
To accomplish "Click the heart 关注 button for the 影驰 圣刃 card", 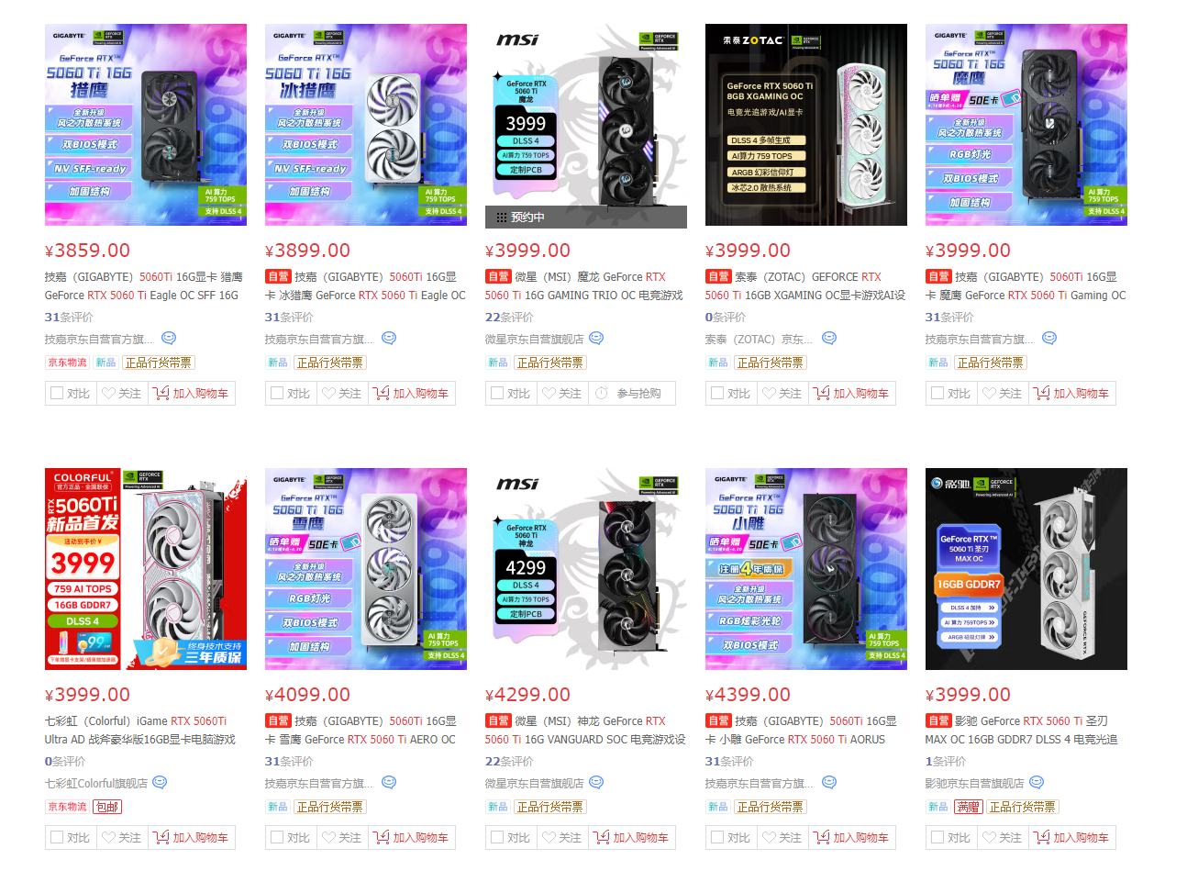I will [x=1003, y=837].
